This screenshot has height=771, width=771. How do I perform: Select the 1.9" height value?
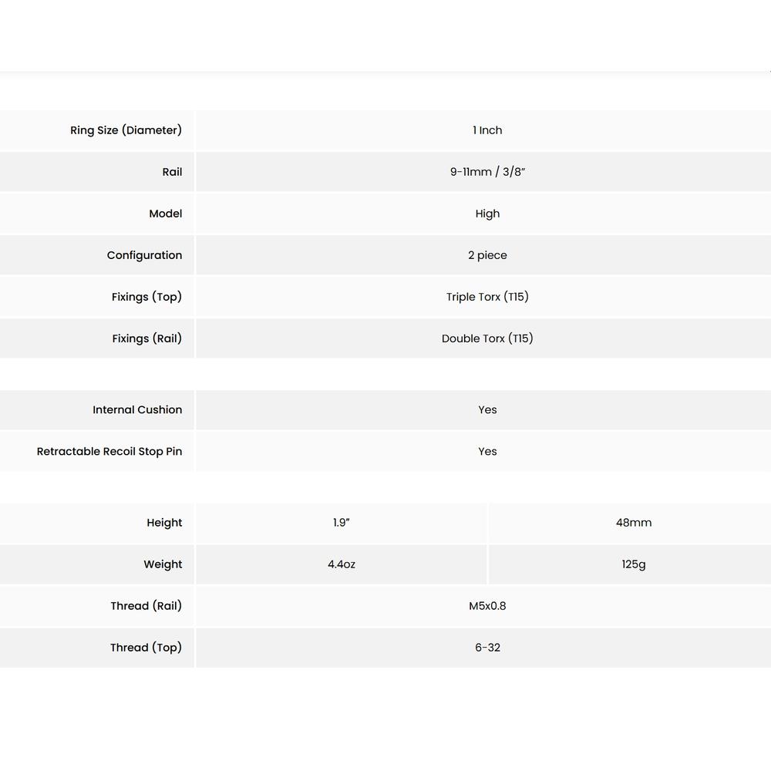tap(342, 523)
